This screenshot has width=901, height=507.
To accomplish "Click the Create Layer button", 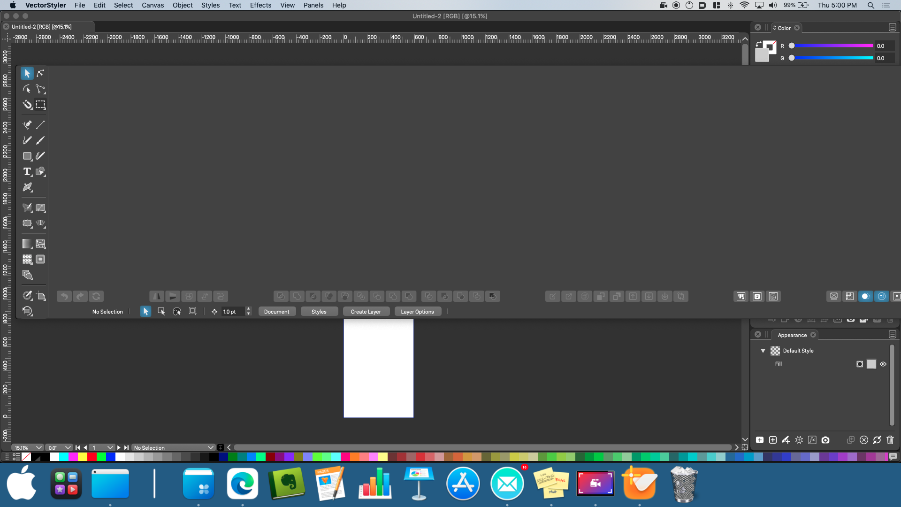I will (x=366, y=312).
